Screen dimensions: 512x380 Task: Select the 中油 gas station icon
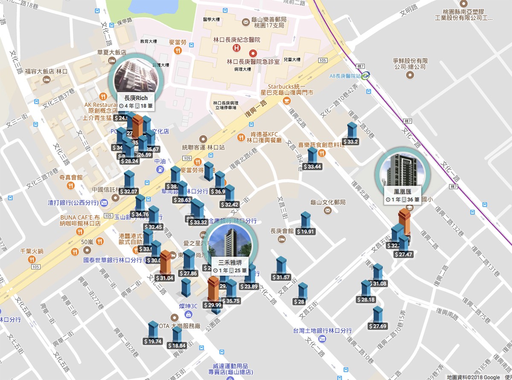160,169
